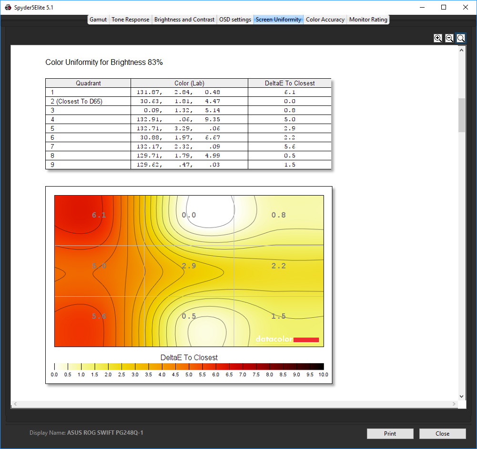The image size is (477, 449).
Task: Click the vertical scrollbar thumb
Action: [461, 115]
